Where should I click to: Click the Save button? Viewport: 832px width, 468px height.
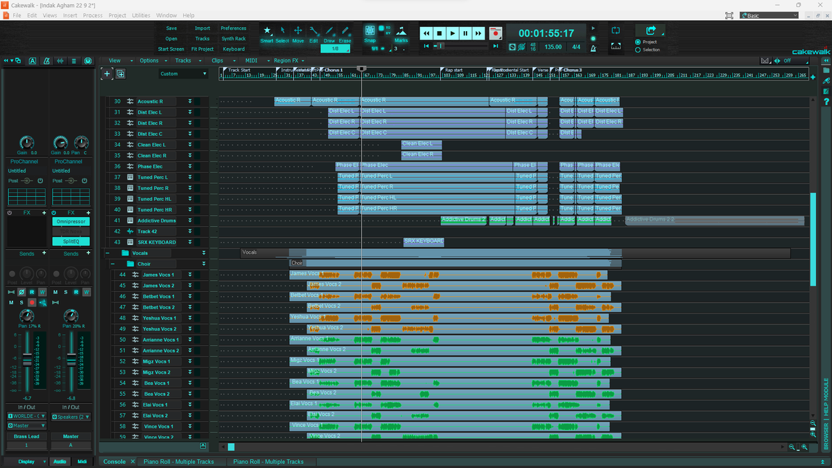[171, 28]
